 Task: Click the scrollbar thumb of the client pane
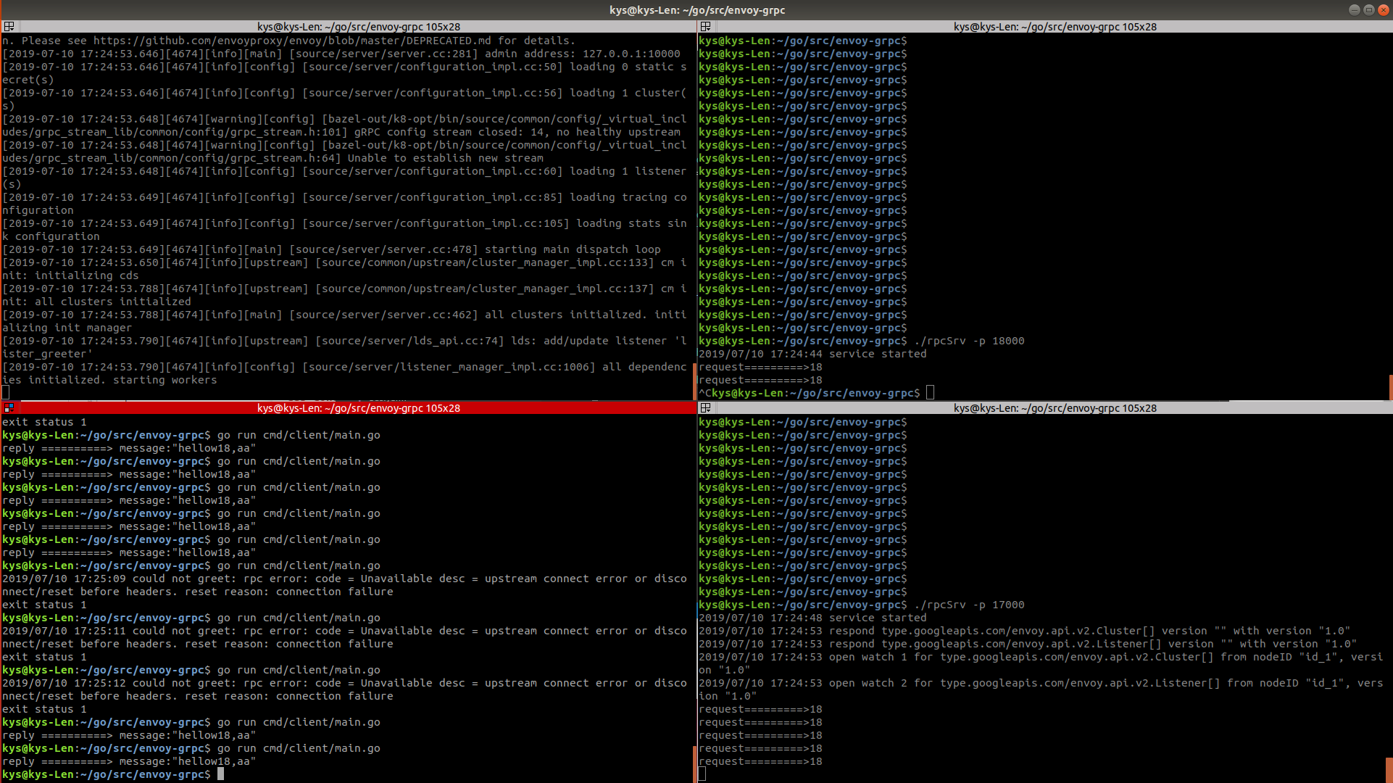pos(694,763)
